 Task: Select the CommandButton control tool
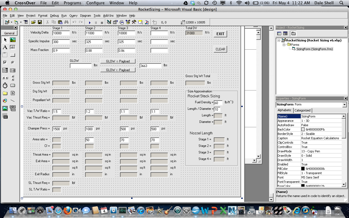(x=13, y=55)
